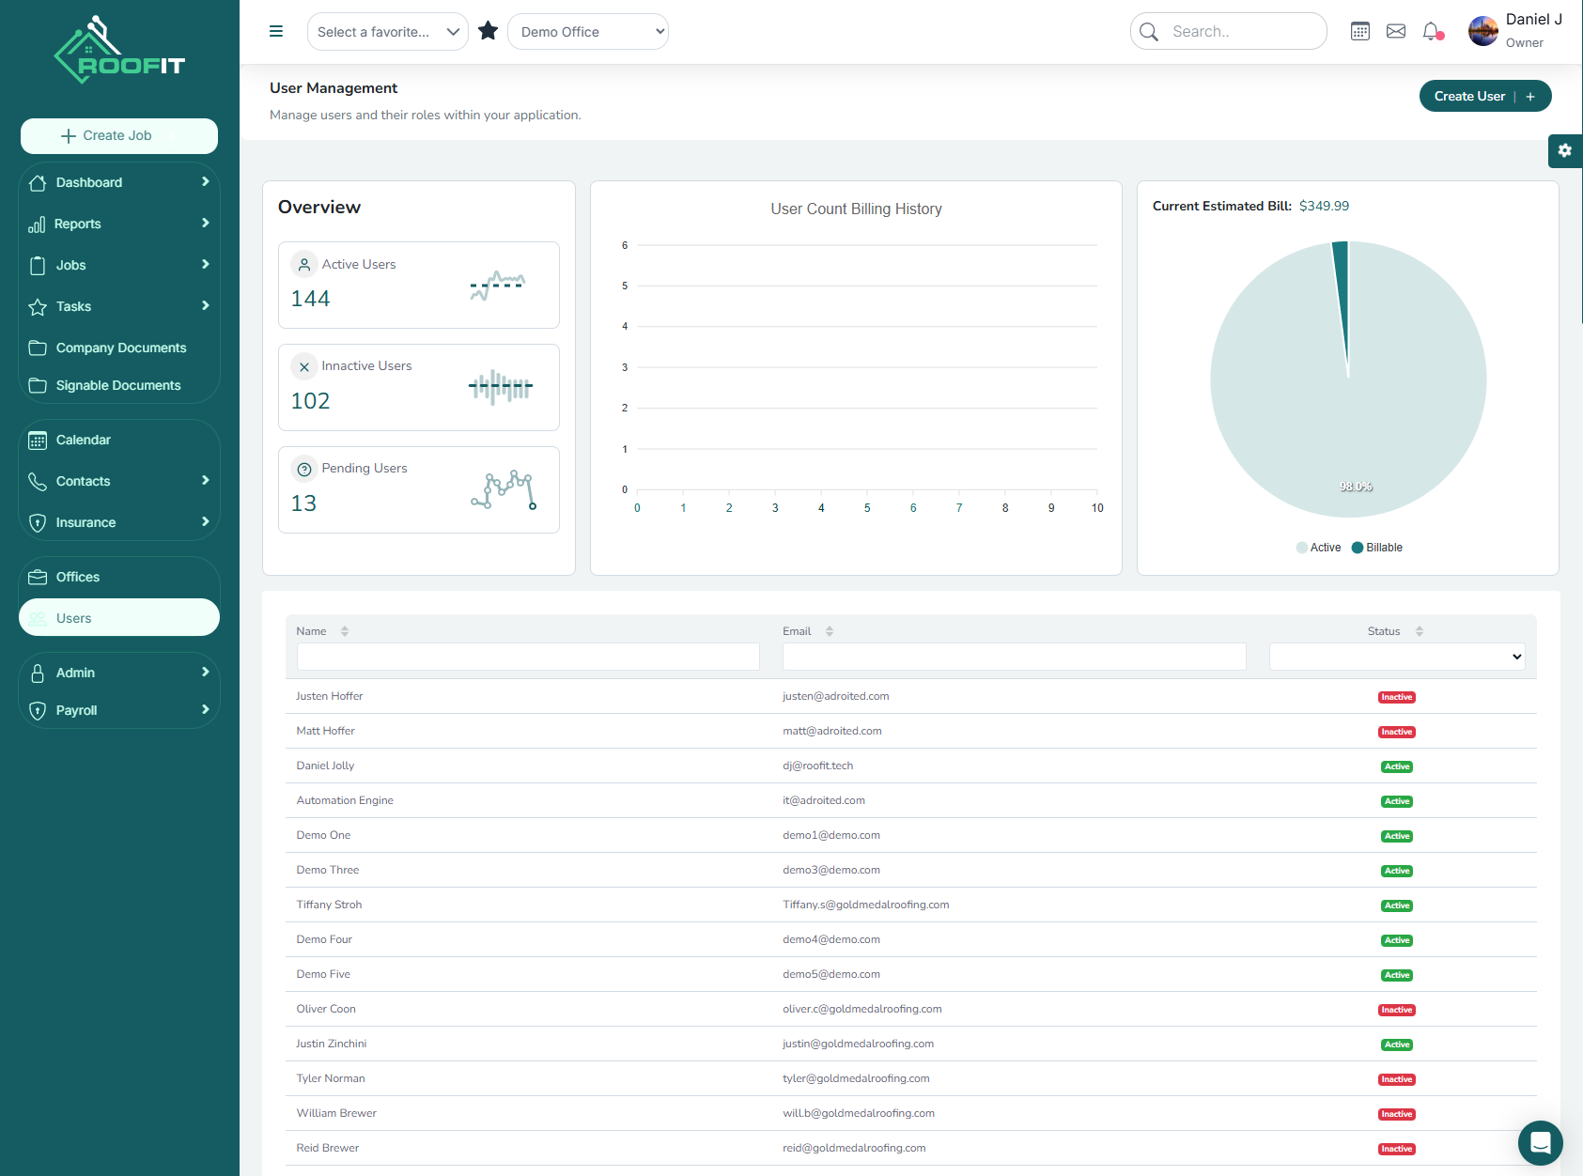Toggle the Active legend under the pie chart
Viewport: 1583px width, 1176px height.
[1318, 547]
